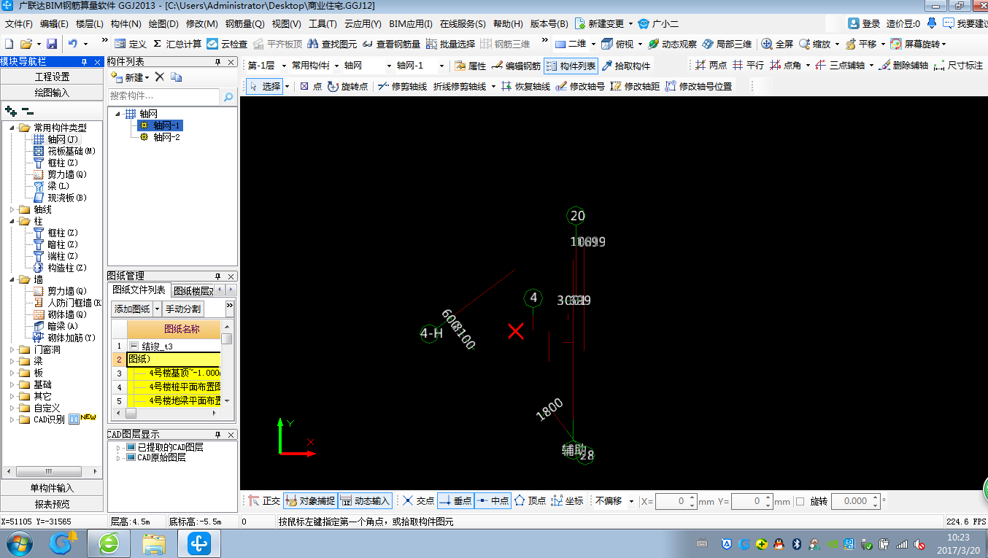
Task: Click 修改轴距 modify axis spacing
Action: (x=635, y=86)
